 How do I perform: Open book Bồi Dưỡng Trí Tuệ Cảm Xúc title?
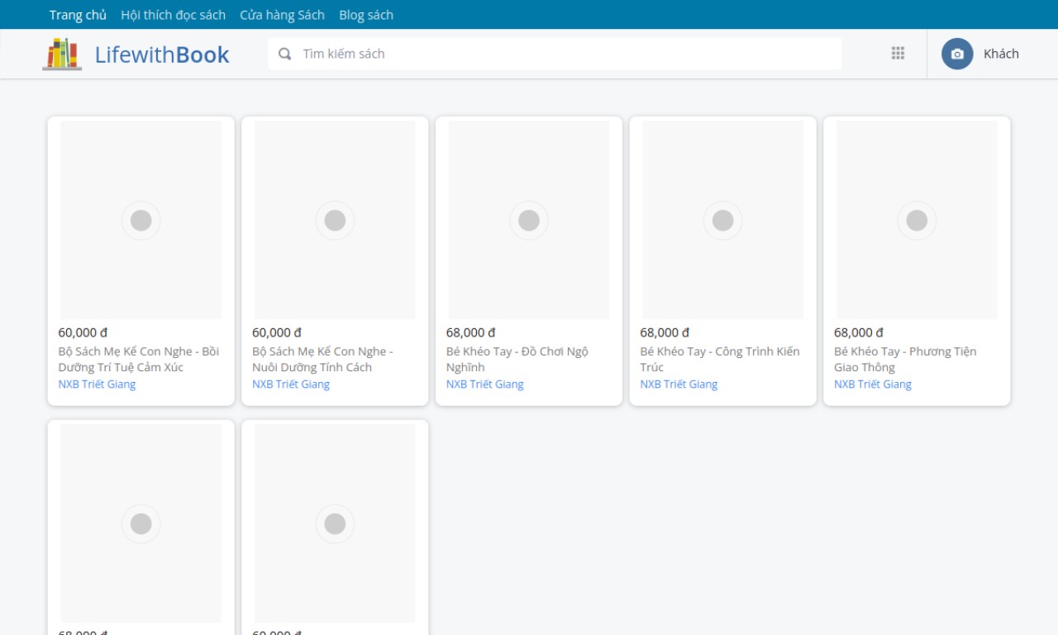(x=139, y=359)
